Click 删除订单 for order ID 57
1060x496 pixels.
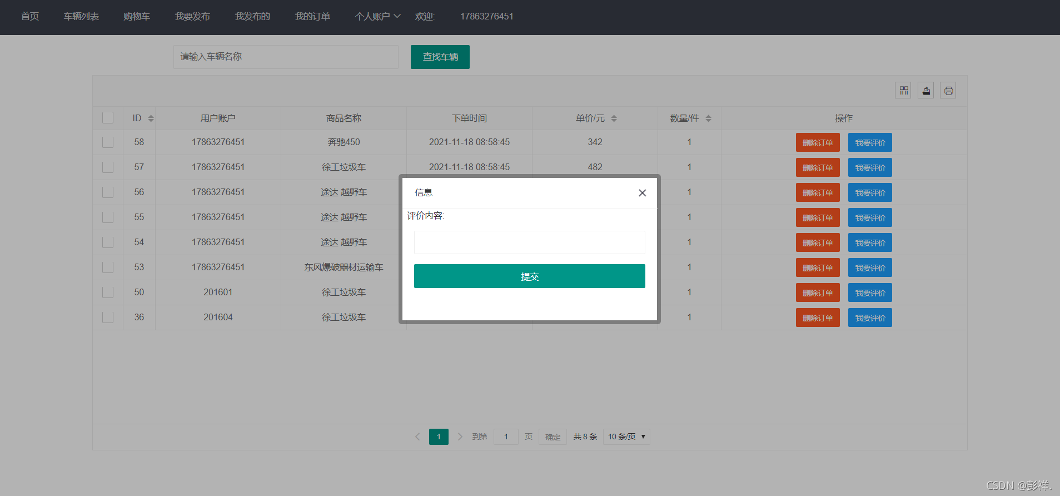(x=818, y=167)
